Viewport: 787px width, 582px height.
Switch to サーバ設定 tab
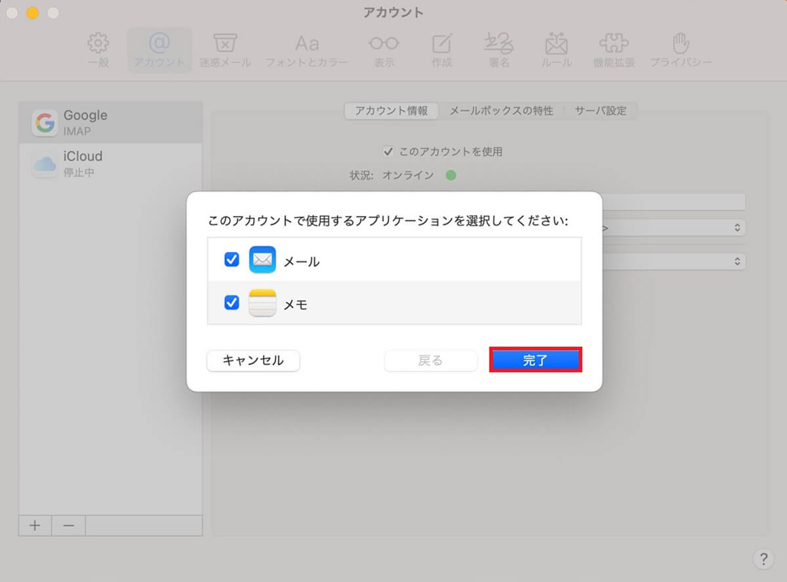pyautogui.click(x=601, y=111)
